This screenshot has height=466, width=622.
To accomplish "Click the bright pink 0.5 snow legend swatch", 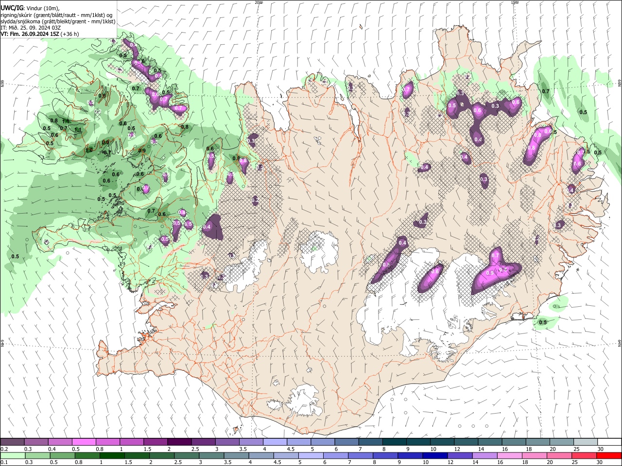I will pyautogui.click(x=84, y=442).
